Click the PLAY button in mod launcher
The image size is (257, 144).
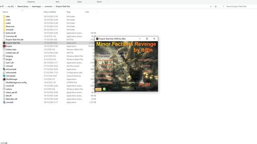point(145,84)
